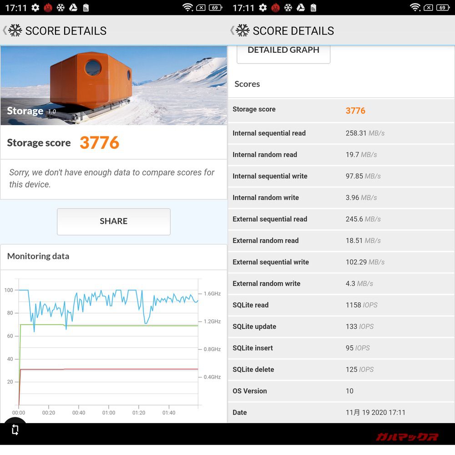Tap the Storage banner image
This screenshot has height=455, width=455.
[x=113, y=85]
